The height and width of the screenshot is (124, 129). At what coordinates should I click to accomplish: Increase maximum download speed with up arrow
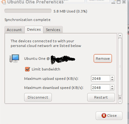pyautogui.click(x=112, y=86)
